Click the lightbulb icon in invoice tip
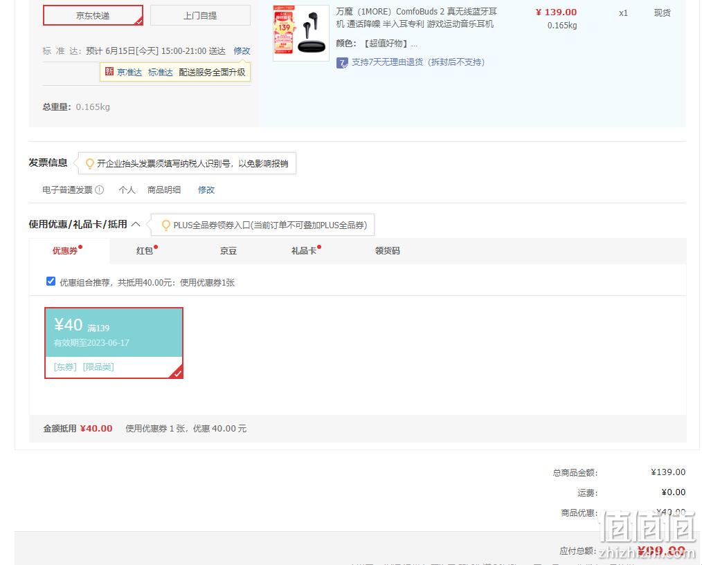 click(89, 164)
